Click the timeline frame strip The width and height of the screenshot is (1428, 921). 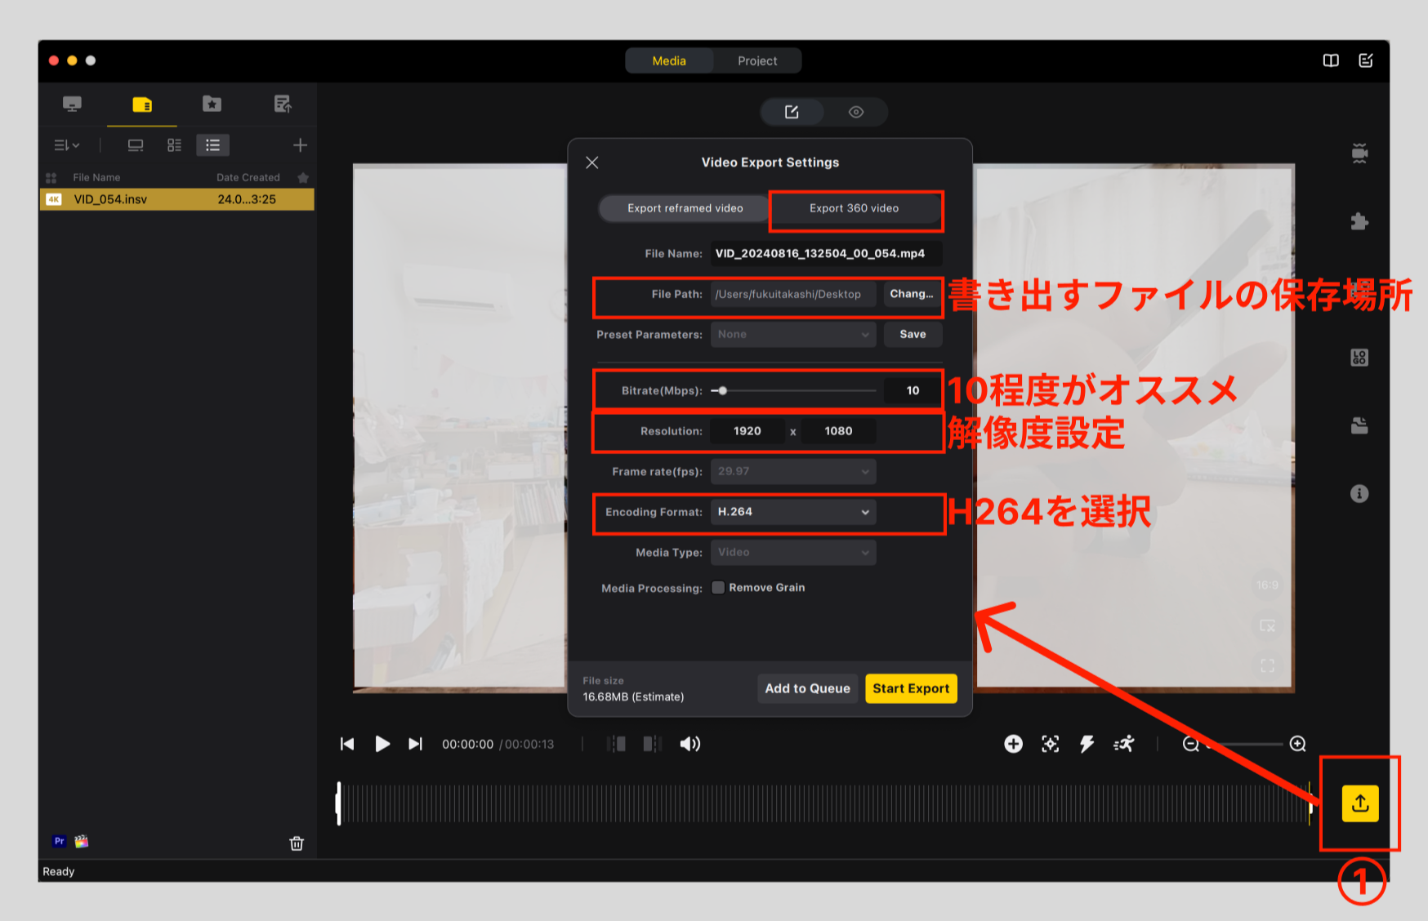tap(824, 803)
